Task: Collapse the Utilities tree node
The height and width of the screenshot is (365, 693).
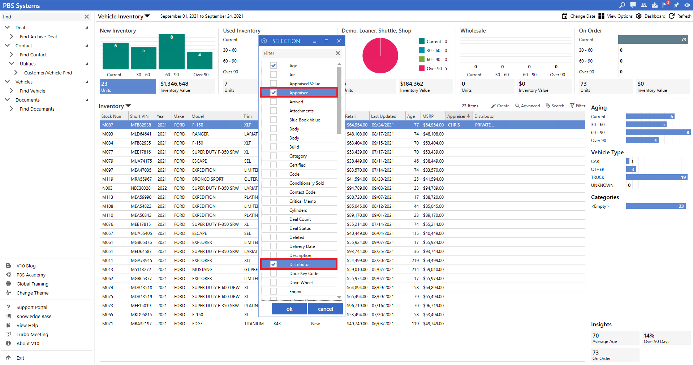Action: 12,64
